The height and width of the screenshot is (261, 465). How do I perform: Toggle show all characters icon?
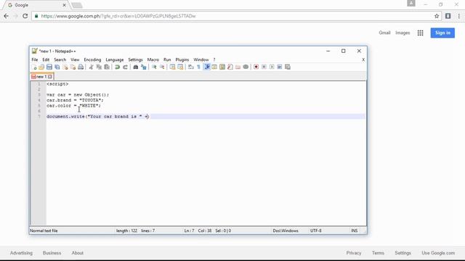click(198, 67)
